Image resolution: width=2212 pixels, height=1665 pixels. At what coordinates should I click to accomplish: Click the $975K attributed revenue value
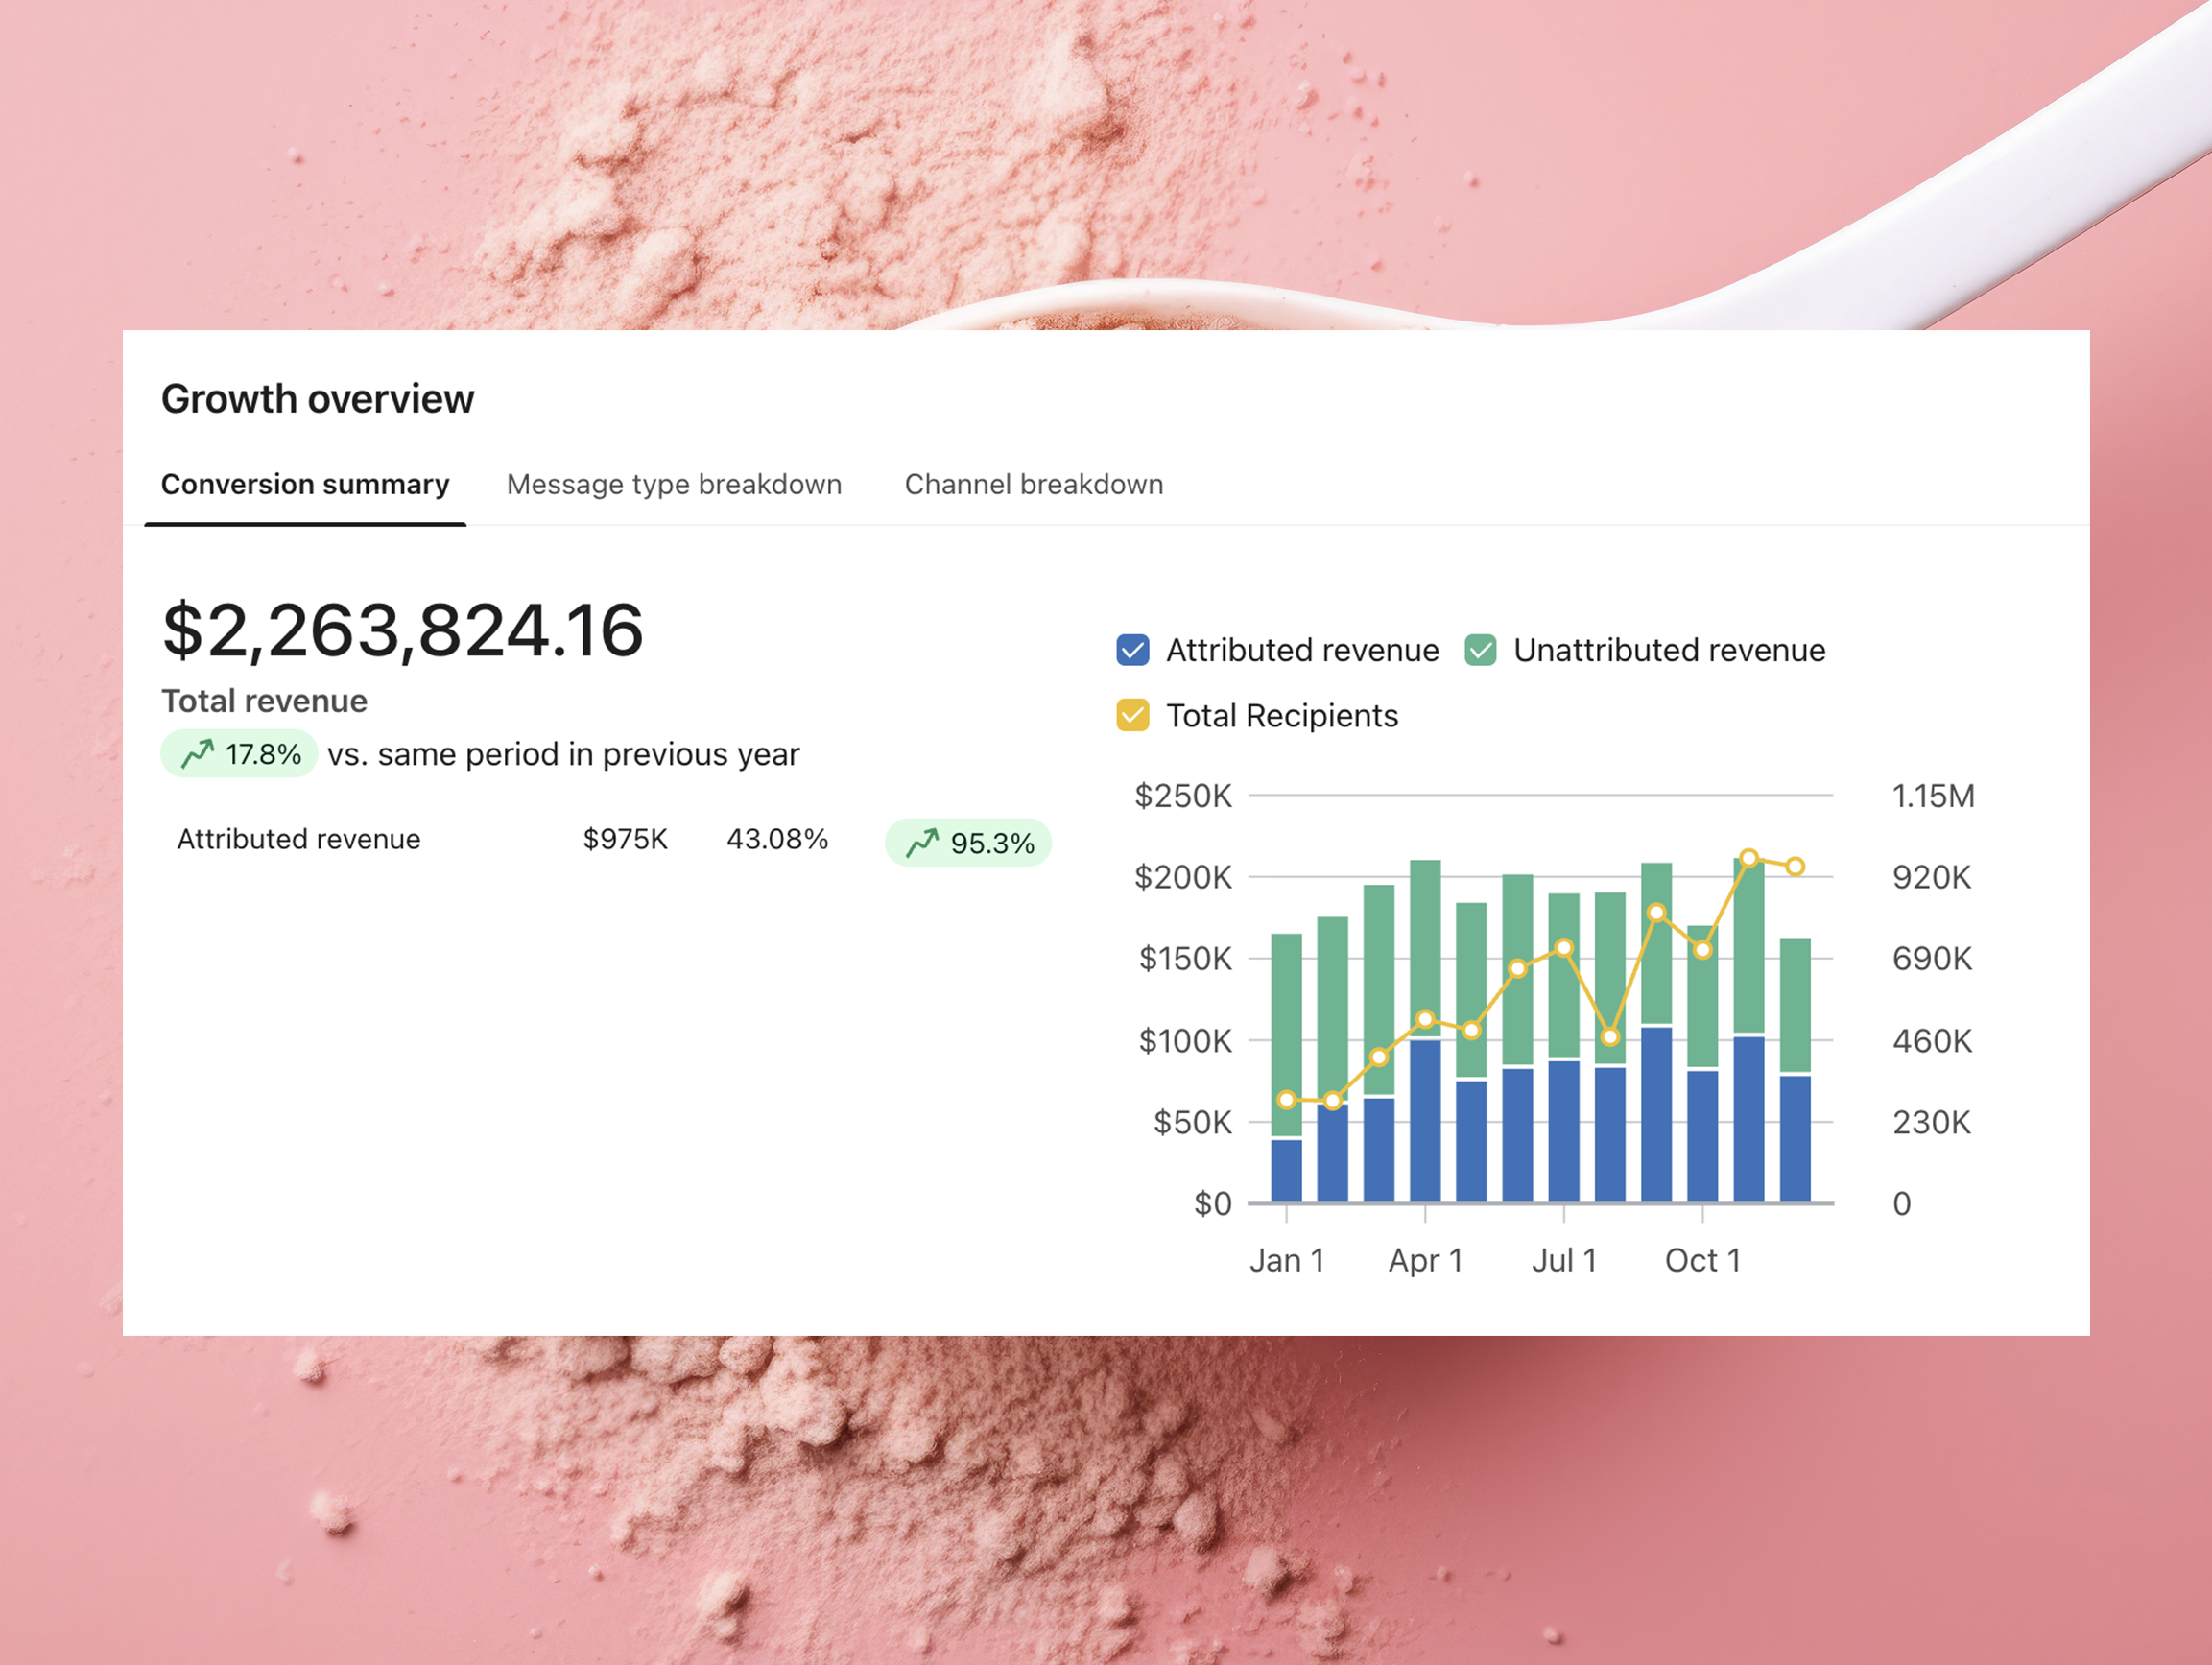625,839
